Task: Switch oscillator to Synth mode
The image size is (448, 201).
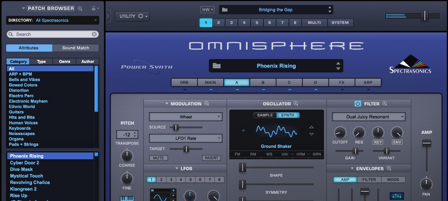Action: (288, 115)
